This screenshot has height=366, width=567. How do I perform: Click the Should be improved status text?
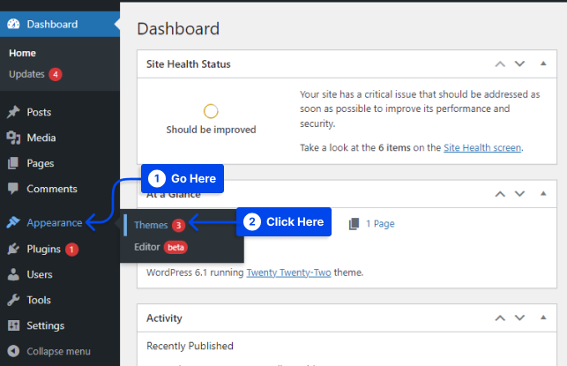coord(211,130)
